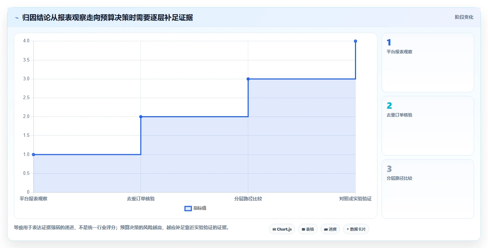Click the 指标值 legend label
The image size is (488, 248).
click(x=200, y=208)
